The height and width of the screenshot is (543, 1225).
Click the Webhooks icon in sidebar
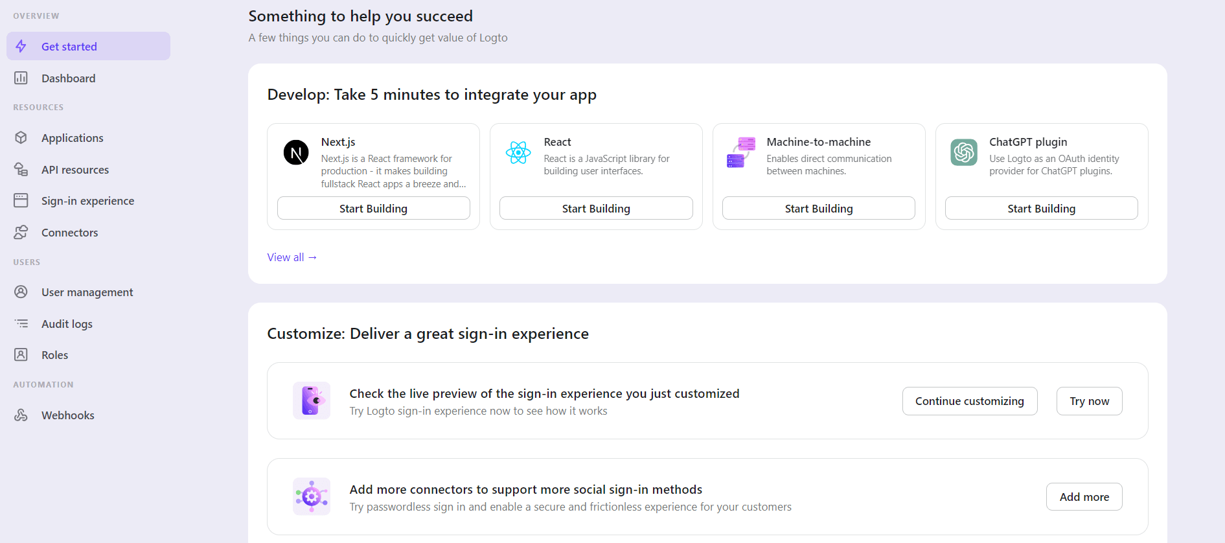click(x=21, y=415)
